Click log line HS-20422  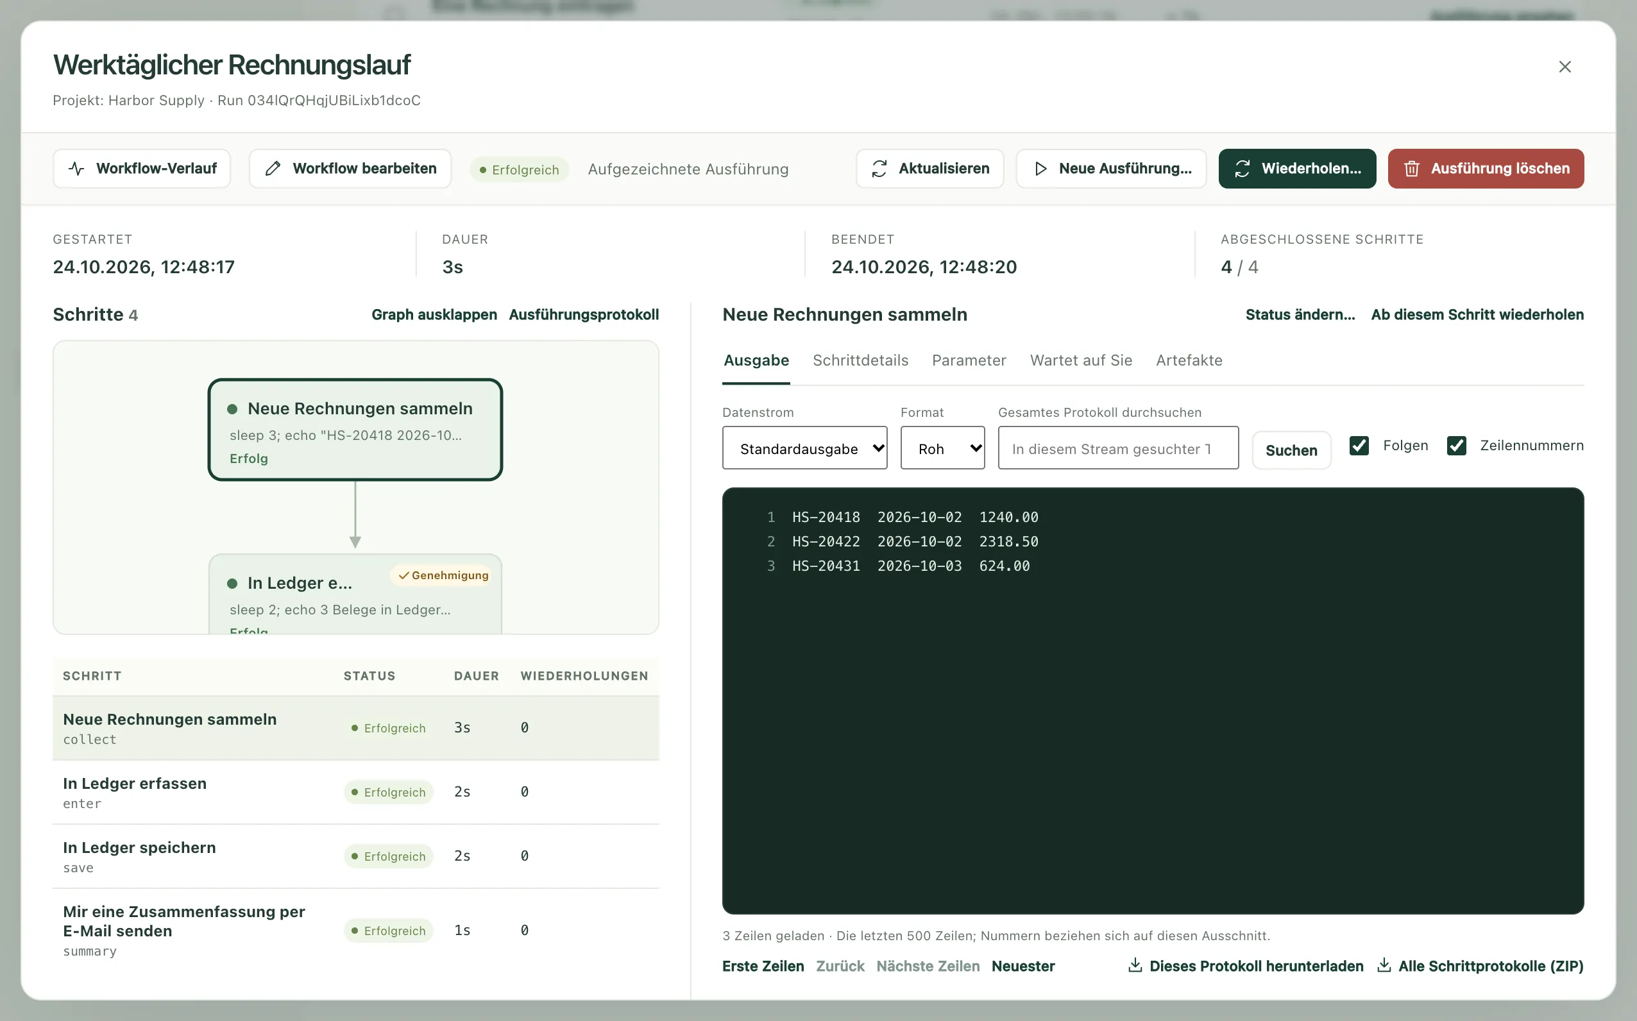(x=915, y=541)
